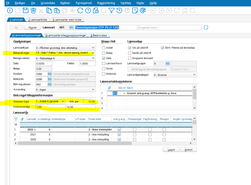Image resolution: width=251 pixels, height=185 pixels.
Task: Open the Lønnsartgruppe lookup icon
Action: coord(167,63)
